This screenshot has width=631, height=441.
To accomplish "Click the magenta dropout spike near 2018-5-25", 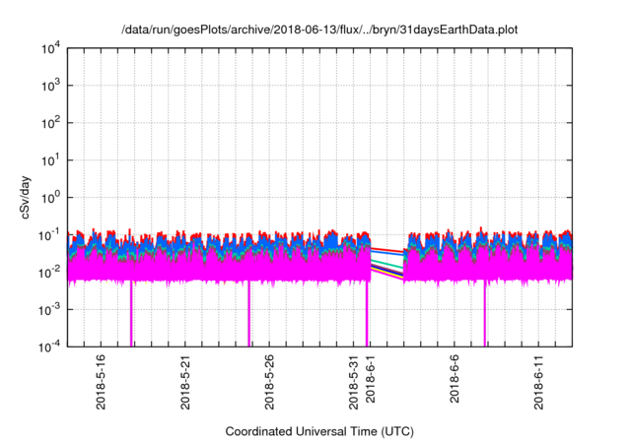I will (249, 313).
